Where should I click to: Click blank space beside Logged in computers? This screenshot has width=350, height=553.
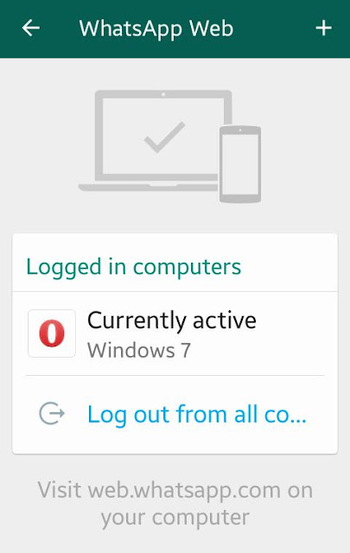point(290,267)
